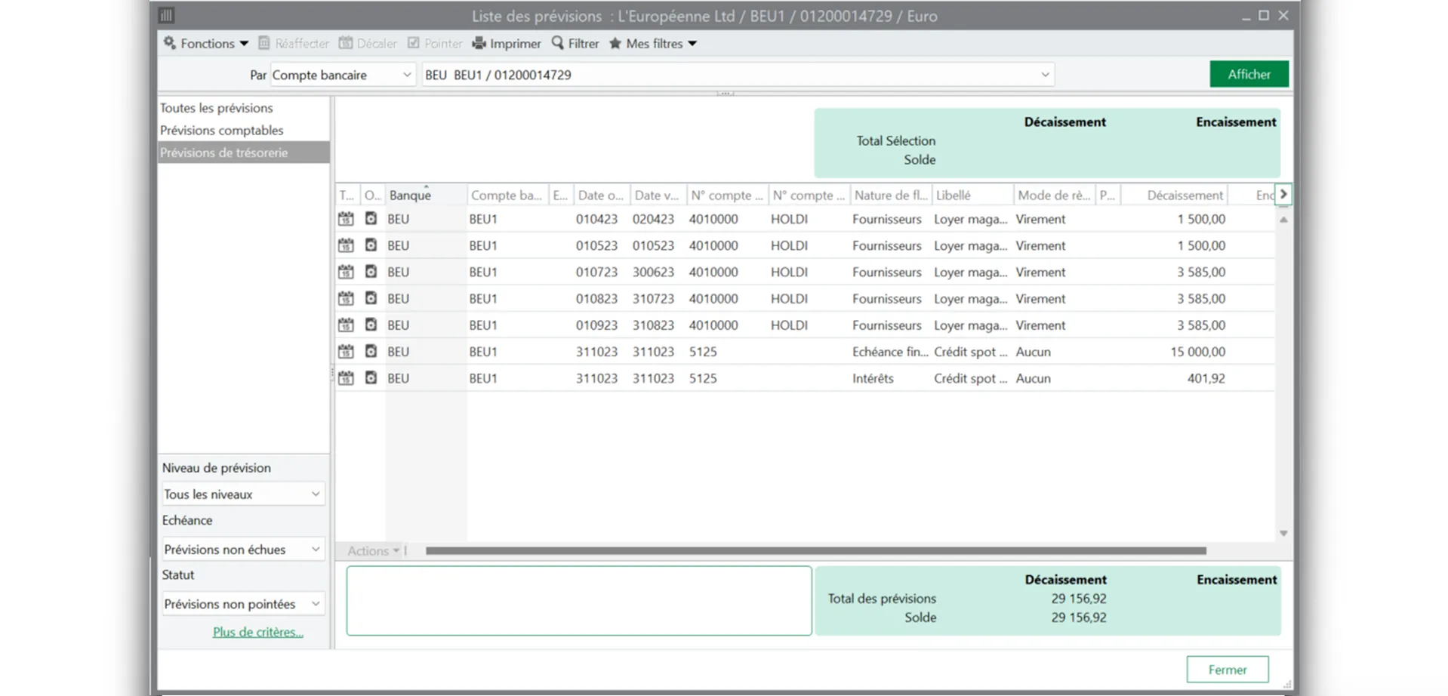Click origin icon on the 010523 row
This screenshot has height=696, width=1448.
click(371, 245)
